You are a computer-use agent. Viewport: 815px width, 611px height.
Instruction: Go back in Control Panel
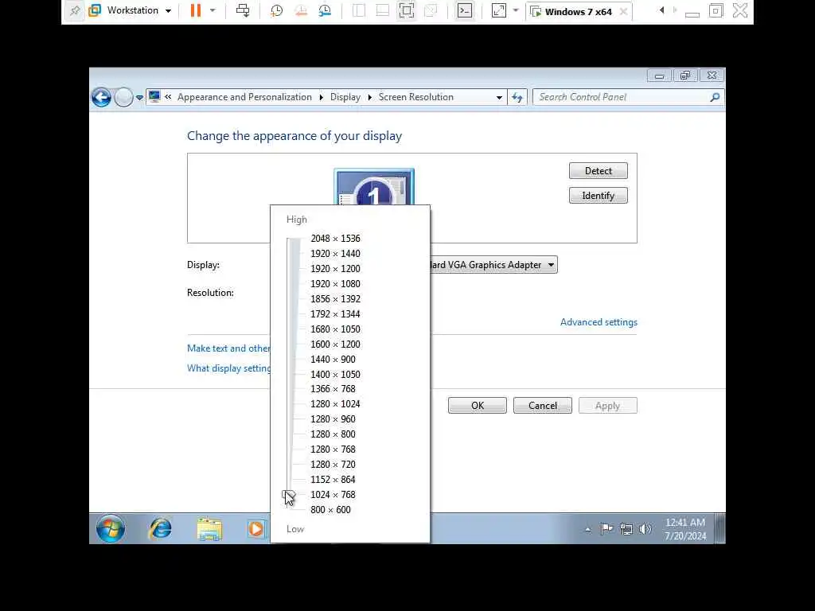coord(101,97)
